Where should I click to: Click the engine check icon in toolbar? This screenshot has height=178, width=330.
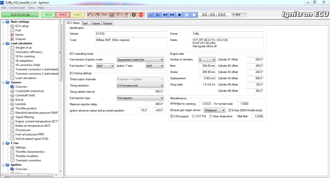pyautogui.click(x=90, y=15)
